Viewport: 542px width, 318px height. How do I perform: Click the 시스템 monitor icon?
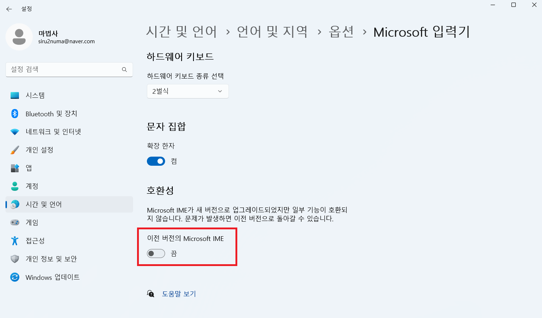point(15,96)
